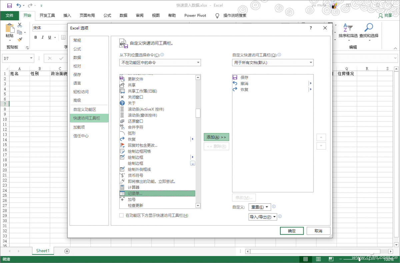
Task: Add a new sheet with the plus icon
Action: point(67,251)
